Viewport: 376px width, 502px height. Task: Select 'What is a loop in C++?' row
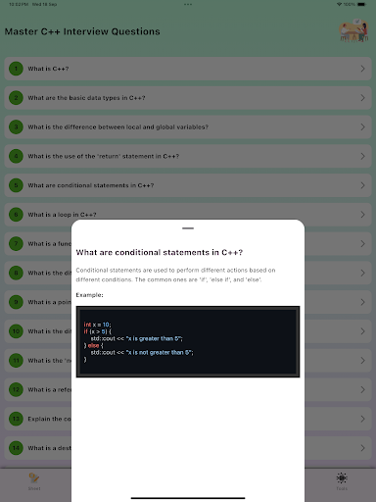tap(188, 215)
